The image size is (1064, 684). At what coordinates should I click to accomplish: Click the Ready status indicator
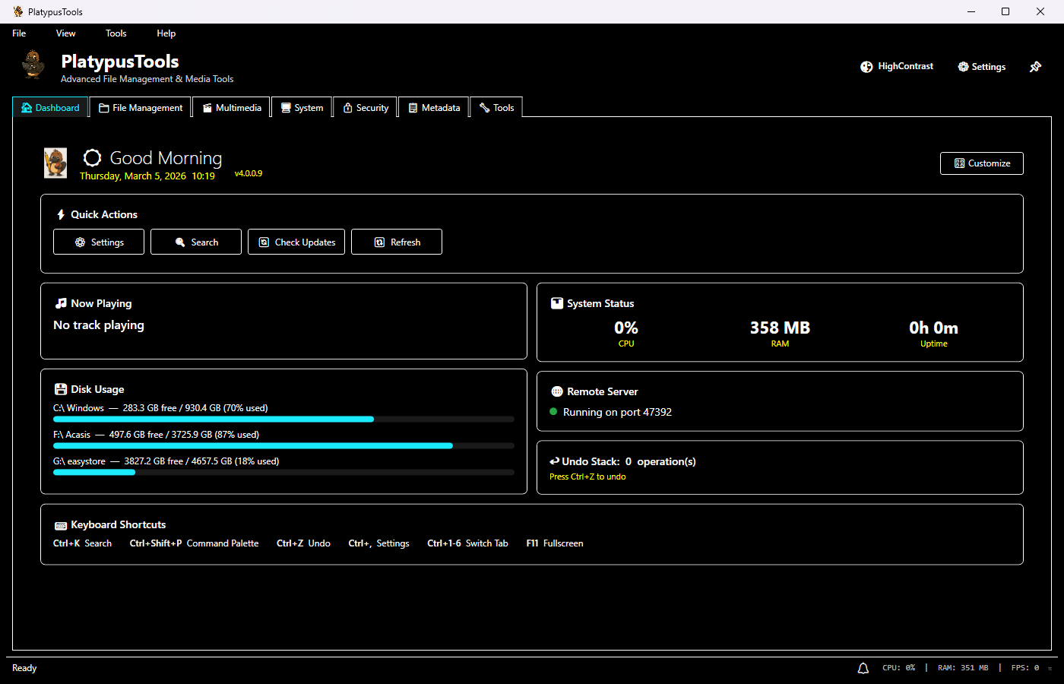pos(24,667)
